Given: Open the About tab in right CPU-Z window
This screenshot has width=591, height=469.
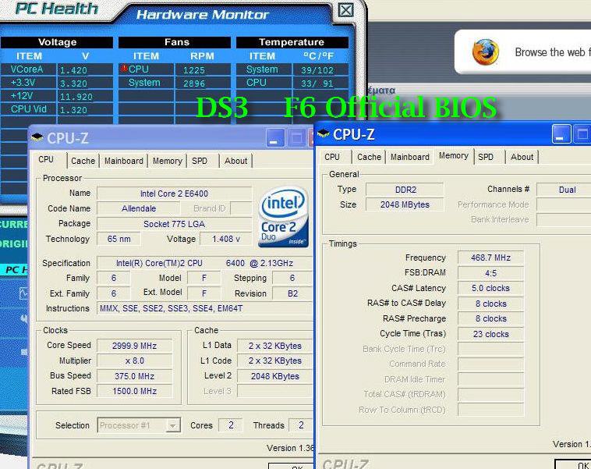Looking at the screenshot, I should (x=522, y=157).
